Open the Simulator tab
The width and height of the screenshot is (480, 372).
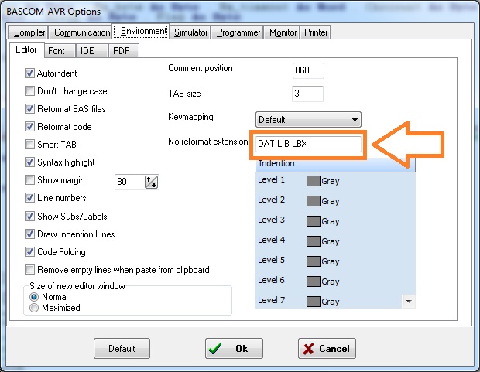click(190, 32)
